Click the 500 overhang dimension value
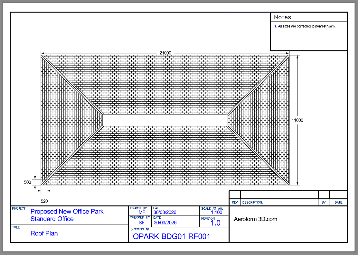 27,182
